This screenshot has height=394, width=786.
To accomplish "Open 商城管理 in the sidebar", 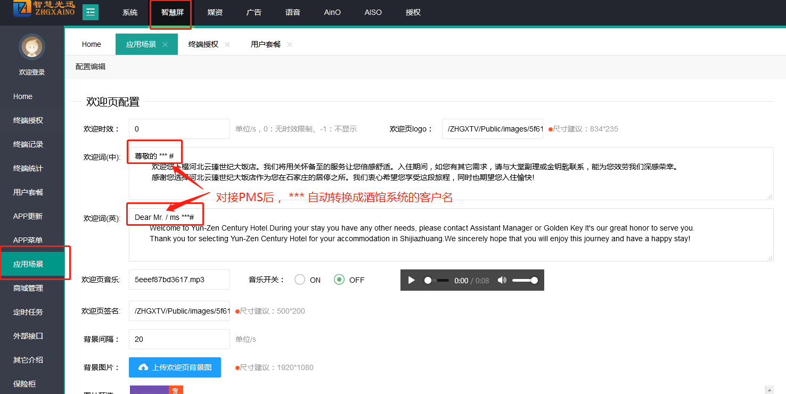I will [x=28, y=288].
